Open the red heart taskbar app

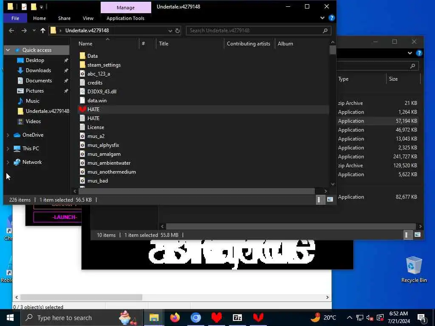coord(216,318)
